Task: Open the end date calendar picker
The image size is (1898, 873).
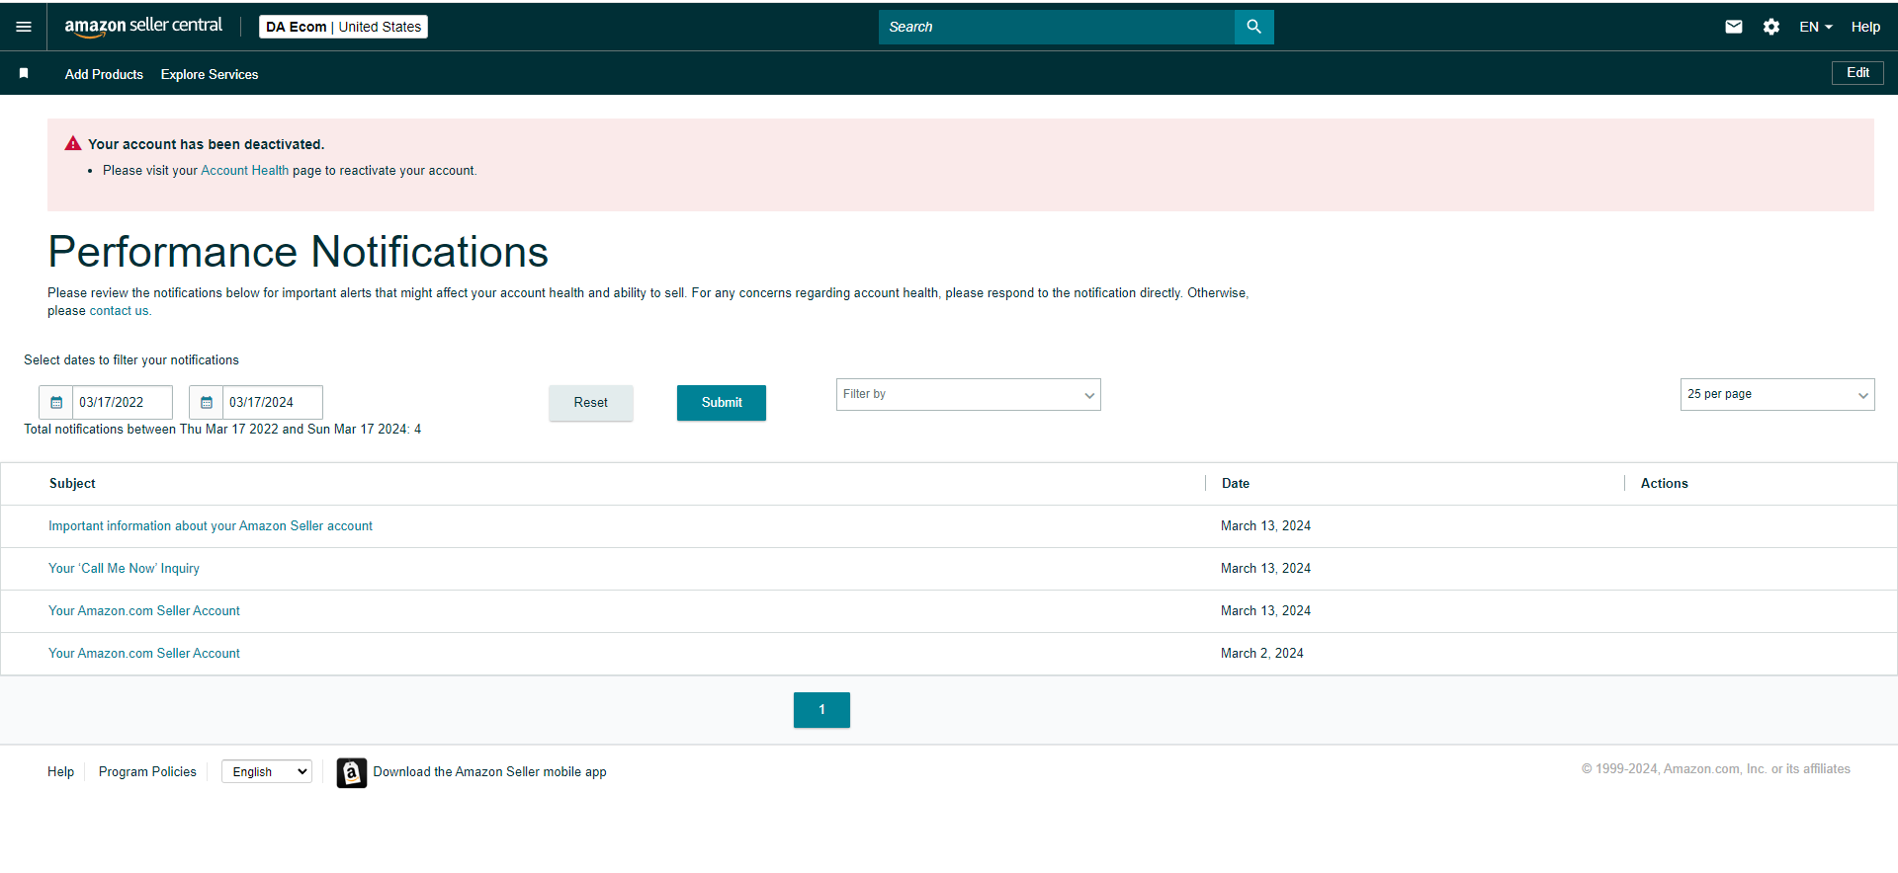Action: click(x=207, y=402)
